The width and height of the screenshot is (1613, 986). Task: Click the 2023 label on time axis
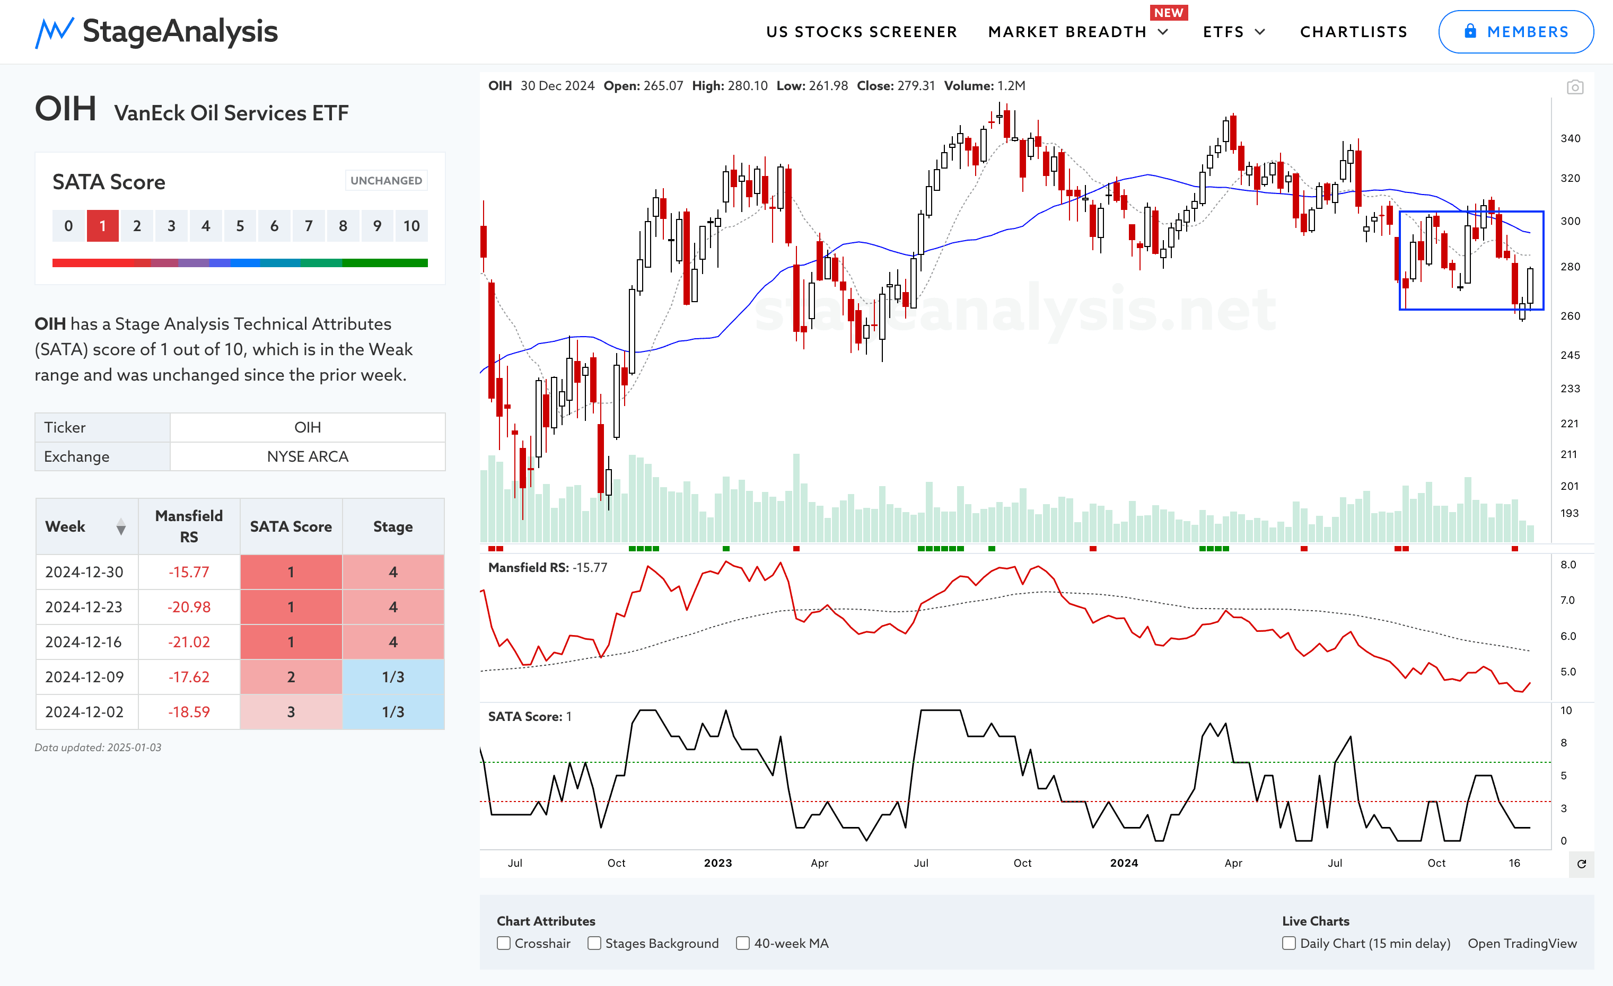pos(717,863)
